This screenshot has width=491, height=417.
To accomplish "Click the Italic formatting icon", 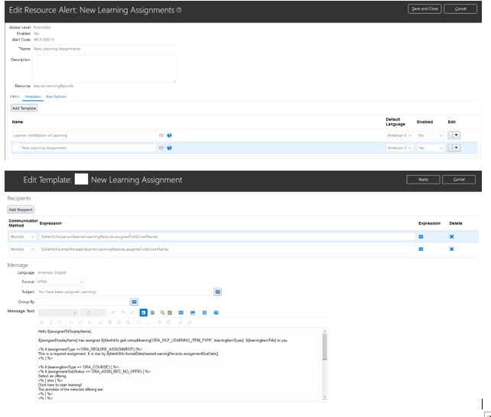I will click(50, 322).
